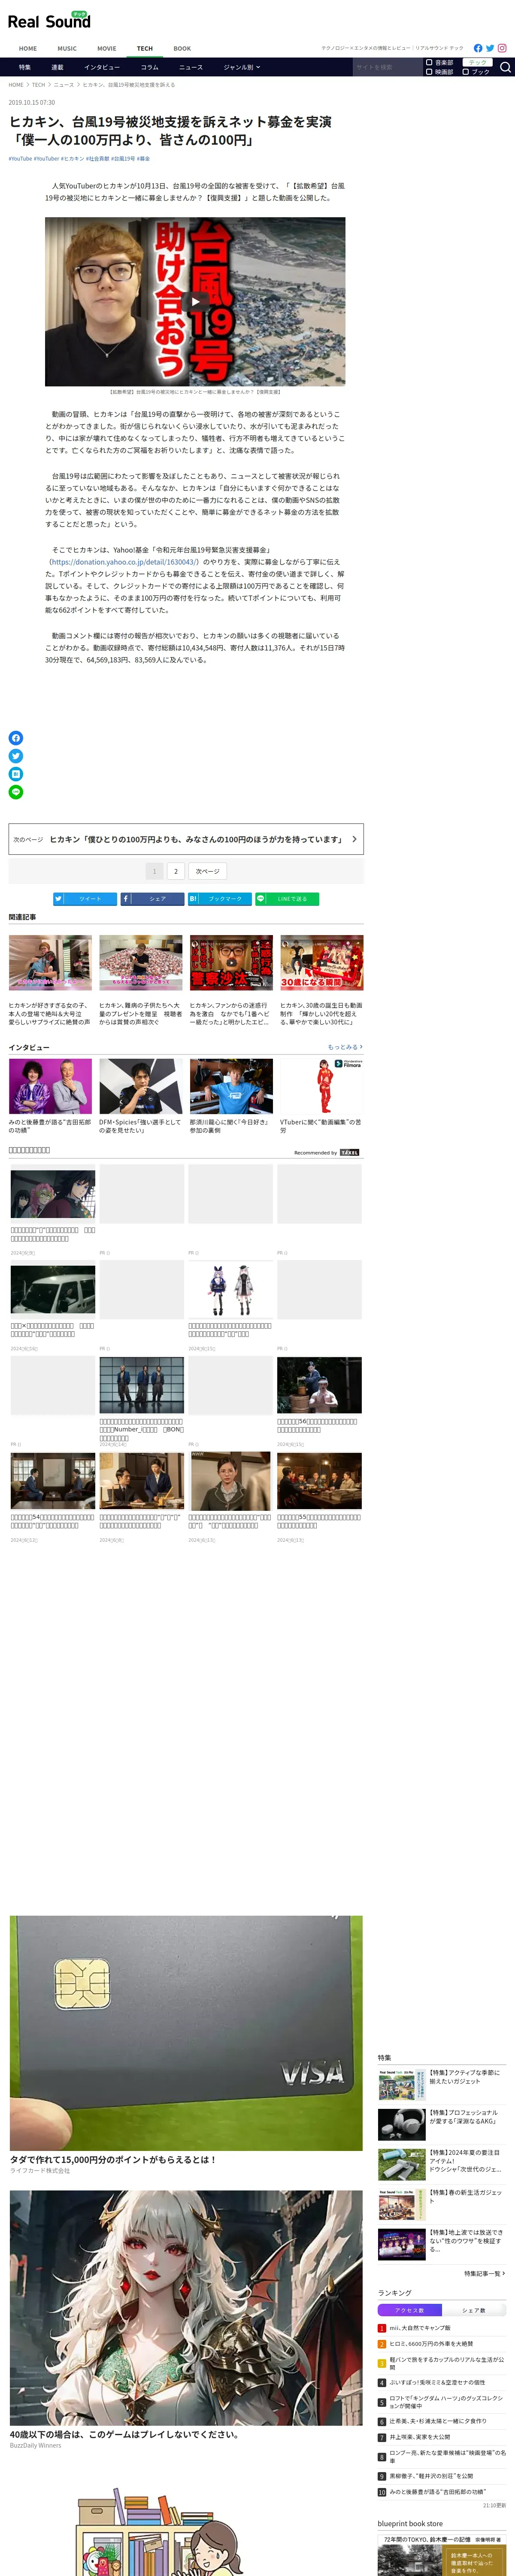Click the HOME breadcrumb link
The width and height of the screenshot is (515, 2576).
click(x=16, y=85)
